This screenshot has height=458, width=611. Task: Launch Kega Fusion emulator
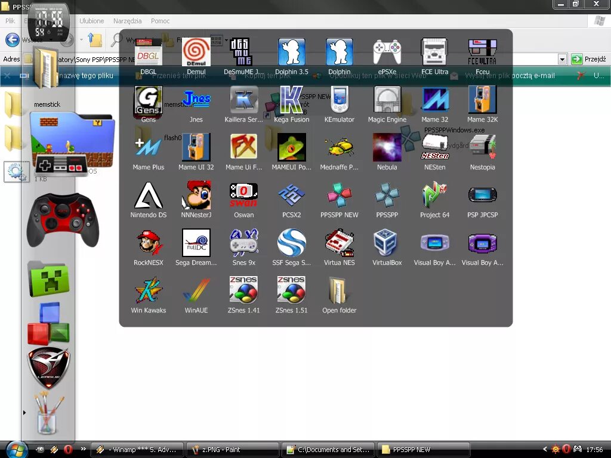(x=291, y=100)
